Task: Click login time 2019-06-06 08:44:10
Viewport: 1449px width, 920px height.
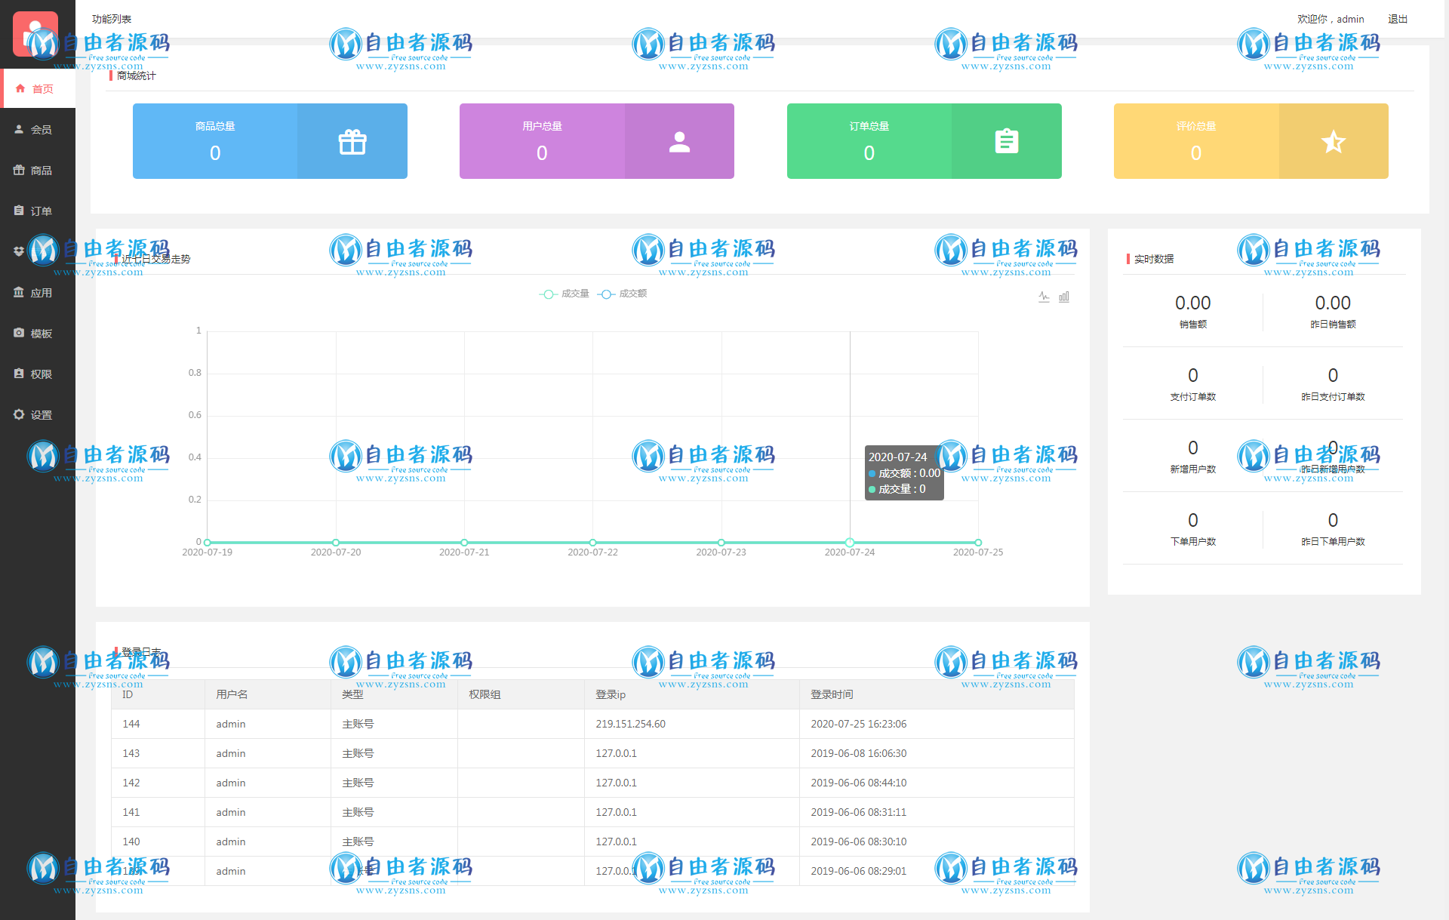Action: pyautogui.click(x=859, y=783)
